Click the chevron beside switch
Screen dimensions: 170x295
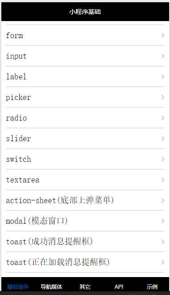click(163, 159)
